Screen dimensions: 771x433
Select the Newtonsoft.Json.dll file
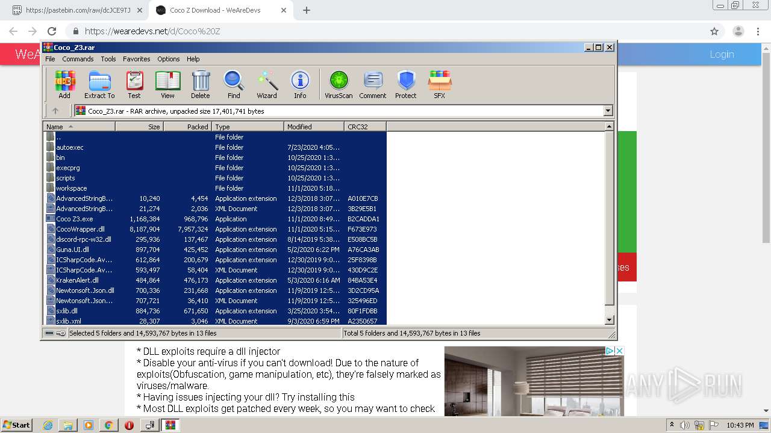point(215,290)
